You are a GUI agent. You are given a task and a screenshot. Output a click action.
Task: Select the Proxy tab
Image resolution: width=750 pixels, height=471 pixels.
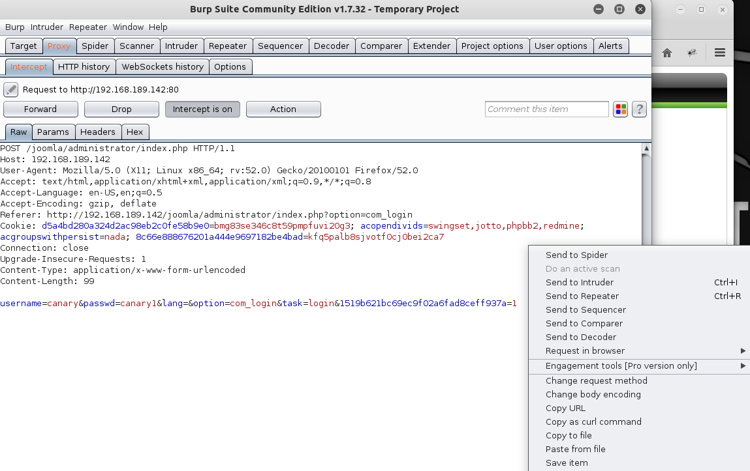(x=59, y=46)
